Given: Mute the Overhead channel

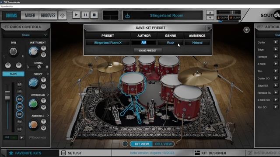Looking at the screenshot, I should pyautogui.click(x=43, y=107).
